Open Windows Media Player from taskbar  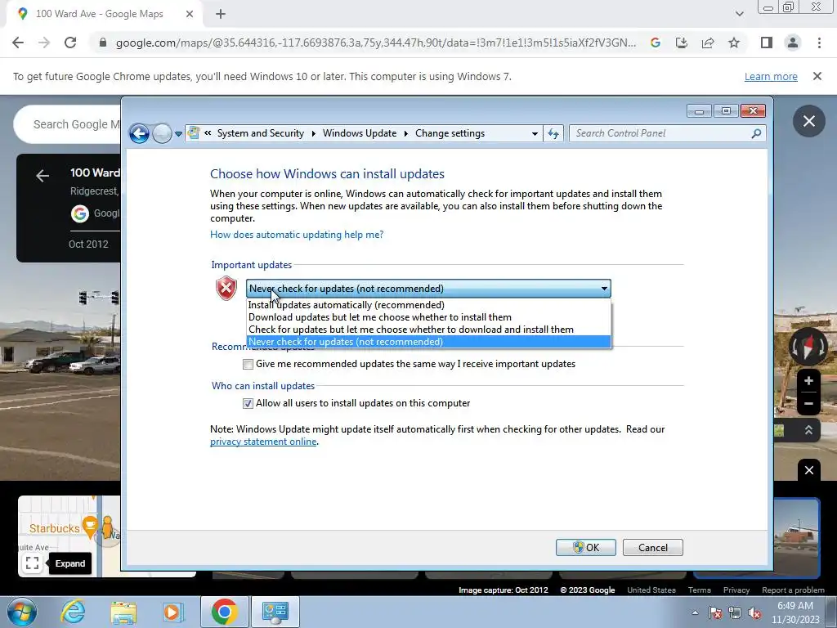172,612
